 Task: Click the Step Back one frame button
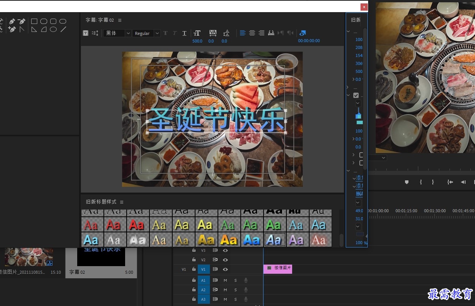click(x=463, y=182)
